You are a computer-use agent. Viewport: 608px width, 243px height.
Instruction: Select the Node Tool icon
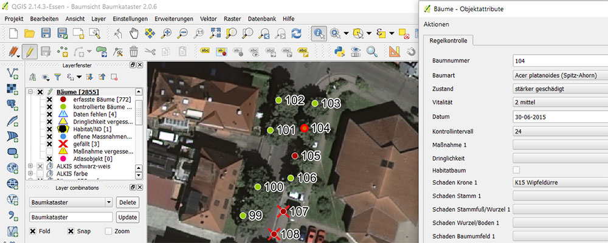117,51
